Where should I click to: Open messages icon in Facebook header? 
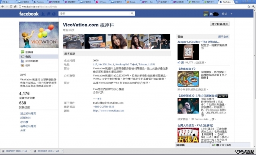[48, 14]
